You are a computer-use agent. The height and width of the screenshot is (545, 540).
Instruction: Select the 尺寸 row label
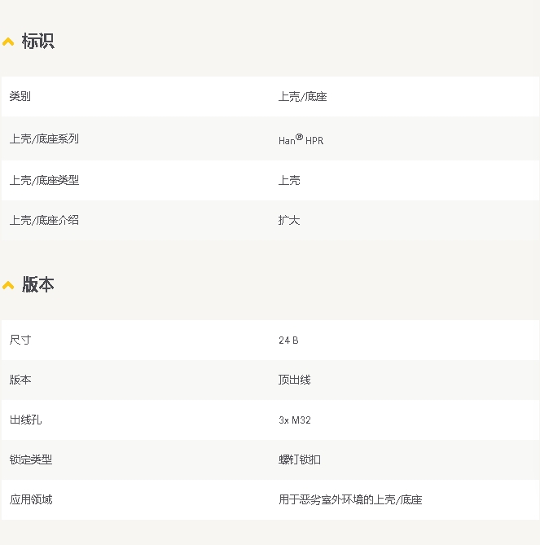pyautogui.click(x=20, y=340)
